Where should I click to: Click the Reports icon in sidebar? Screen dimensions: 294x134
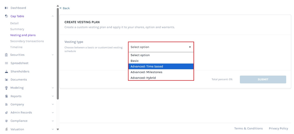tap(6, 96)
